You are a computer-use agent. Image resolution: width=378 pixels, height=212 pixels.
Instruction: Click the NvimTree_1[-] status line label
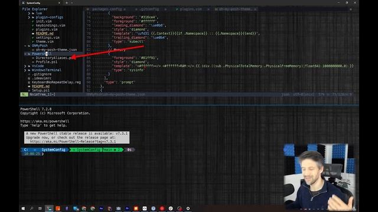click(43, 94)
